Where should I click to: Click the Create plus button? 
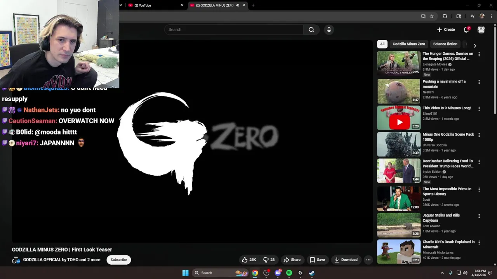pos(446,29)
